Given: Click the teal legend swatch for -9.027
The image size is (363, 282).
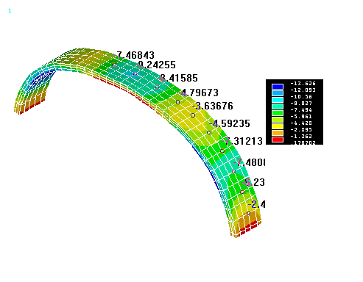Looking at the screenshot, I should pyautogui.click(x=278, y=106).
